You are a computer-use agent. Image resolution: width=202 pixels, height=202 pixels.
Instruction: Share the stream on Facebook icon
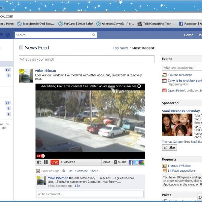point(131,162)
